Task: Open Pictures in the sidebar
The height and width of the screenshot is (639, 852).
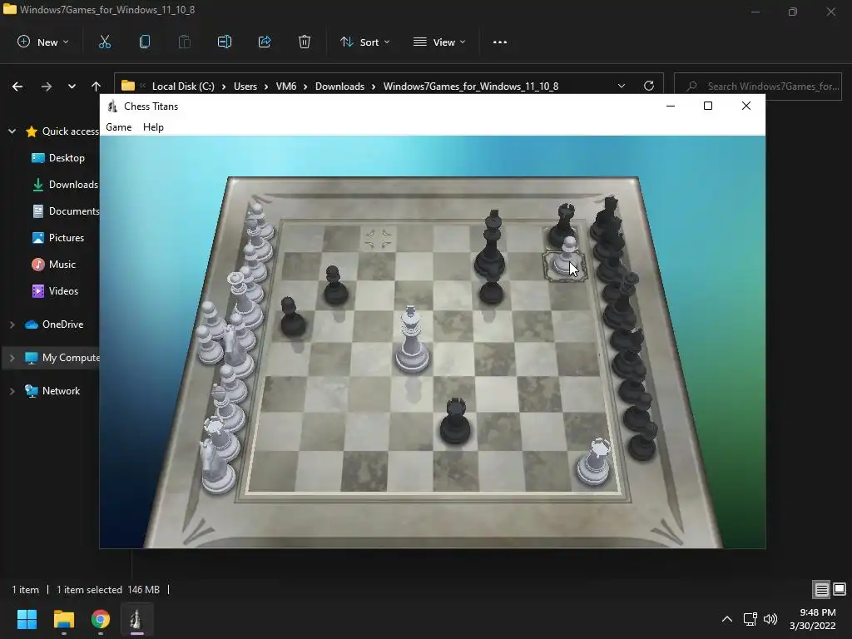Action: [x=57, y=238]
